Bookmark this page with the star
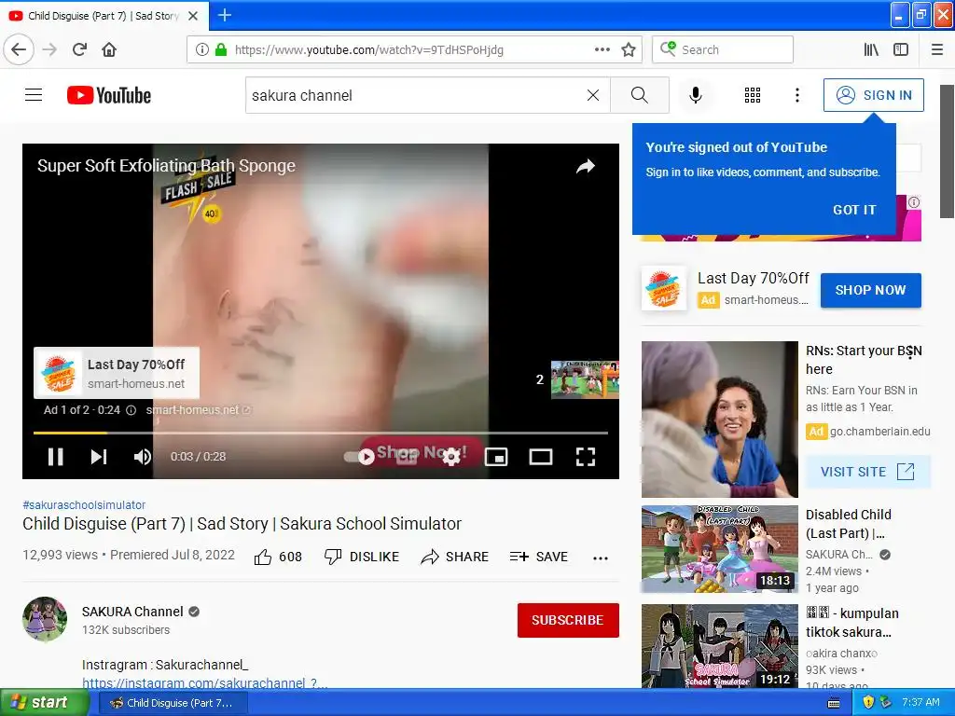This screenshot has height=716, width=955. point(629,49)
